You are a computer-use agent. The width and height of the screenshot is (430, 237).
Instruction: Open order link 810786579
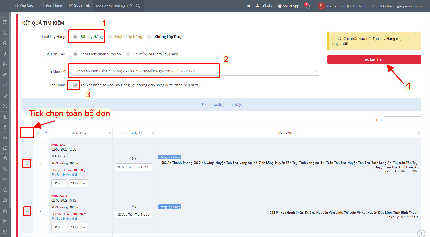59,145
